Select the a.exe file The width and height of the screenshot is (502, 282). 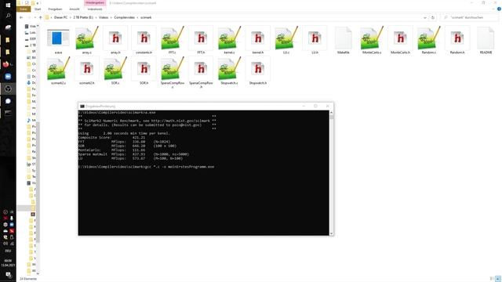(58, 41)
